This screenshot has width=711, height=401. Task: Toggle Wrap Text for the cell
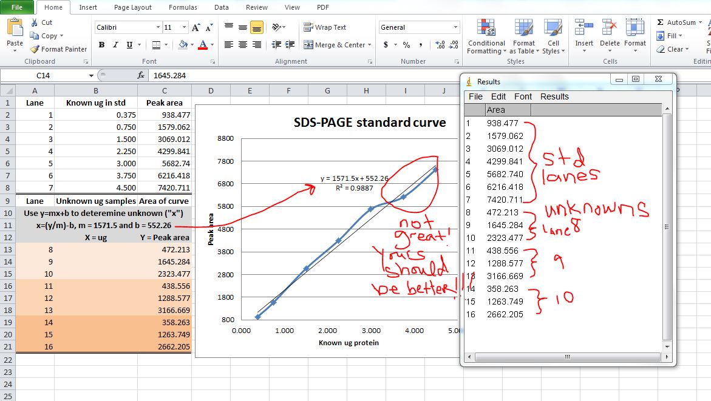[325, 27]
